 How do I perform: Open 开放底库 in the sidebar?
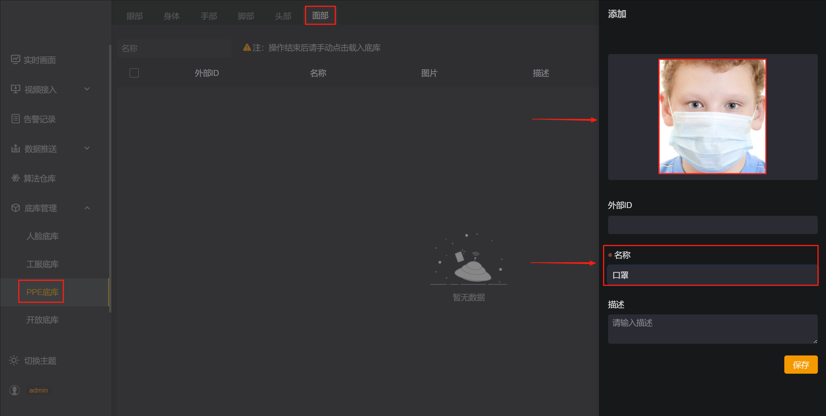42,320
